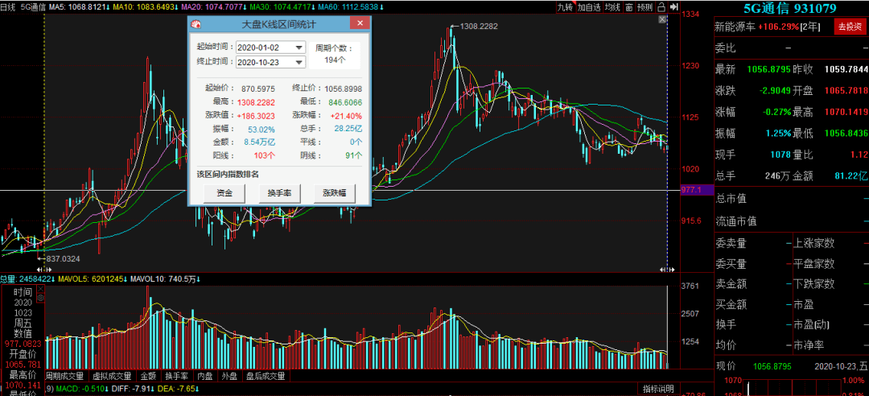Screen dimensions: 869x396
Task: Click the 指标说明 button
Action: click(x=658, y=388)
